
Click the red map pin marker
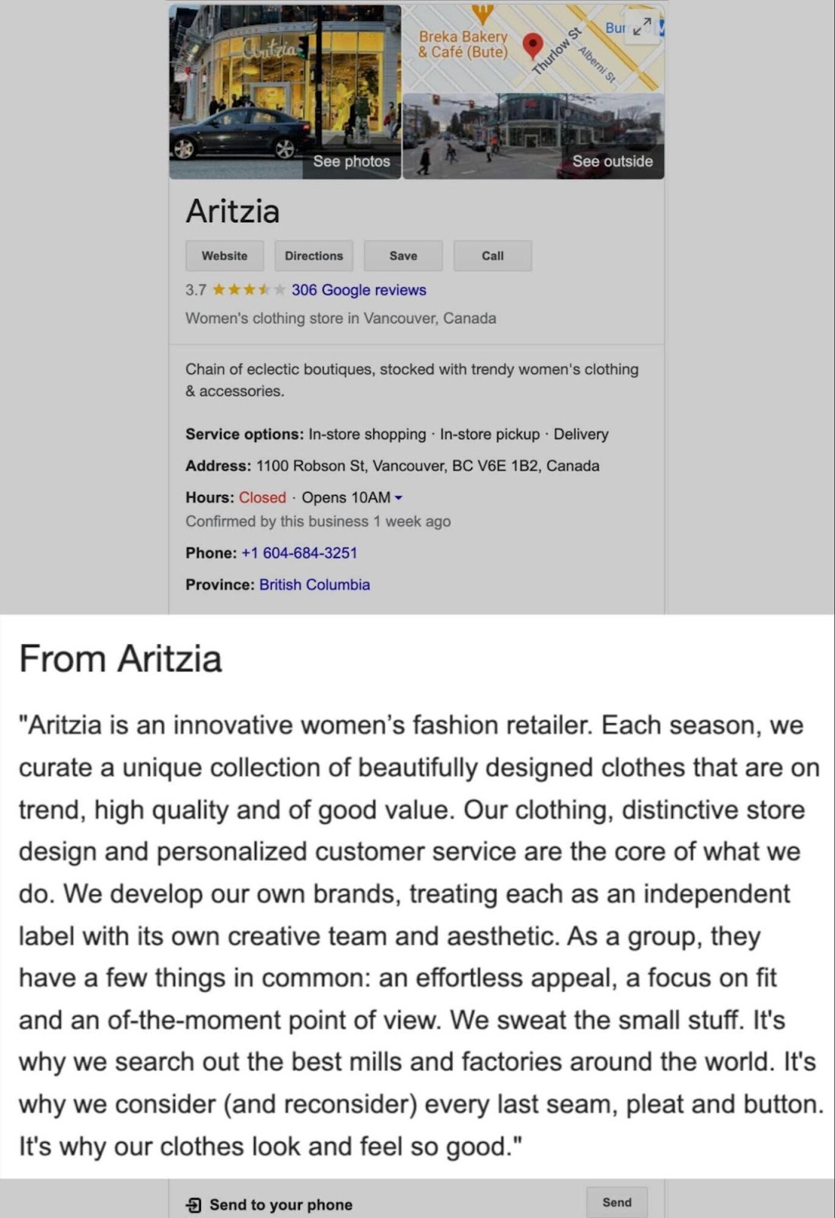click(531, 43)
